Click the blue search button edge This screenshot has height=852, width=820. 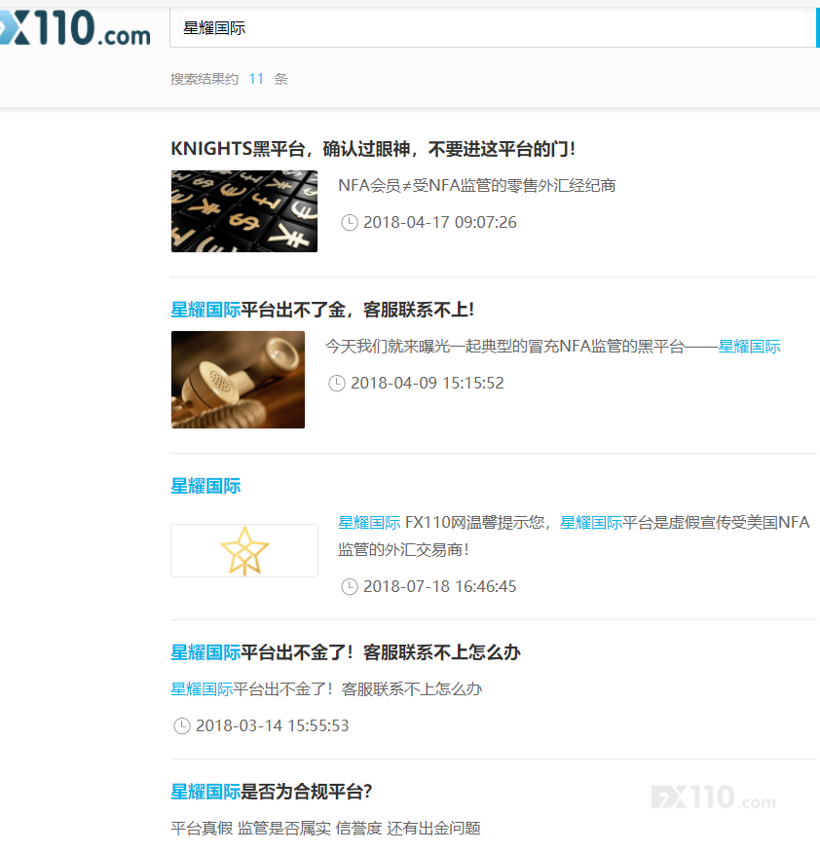coord(818,27)
